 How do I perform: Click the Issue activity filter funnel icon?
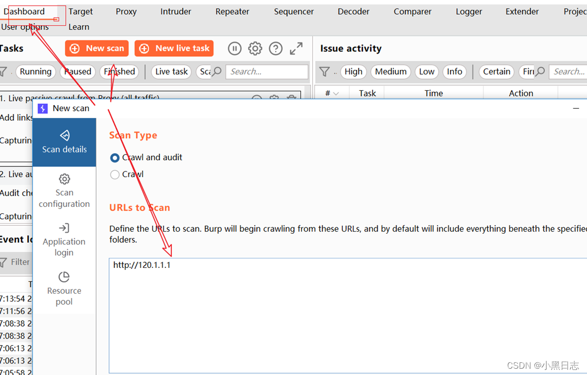point(325,71)
